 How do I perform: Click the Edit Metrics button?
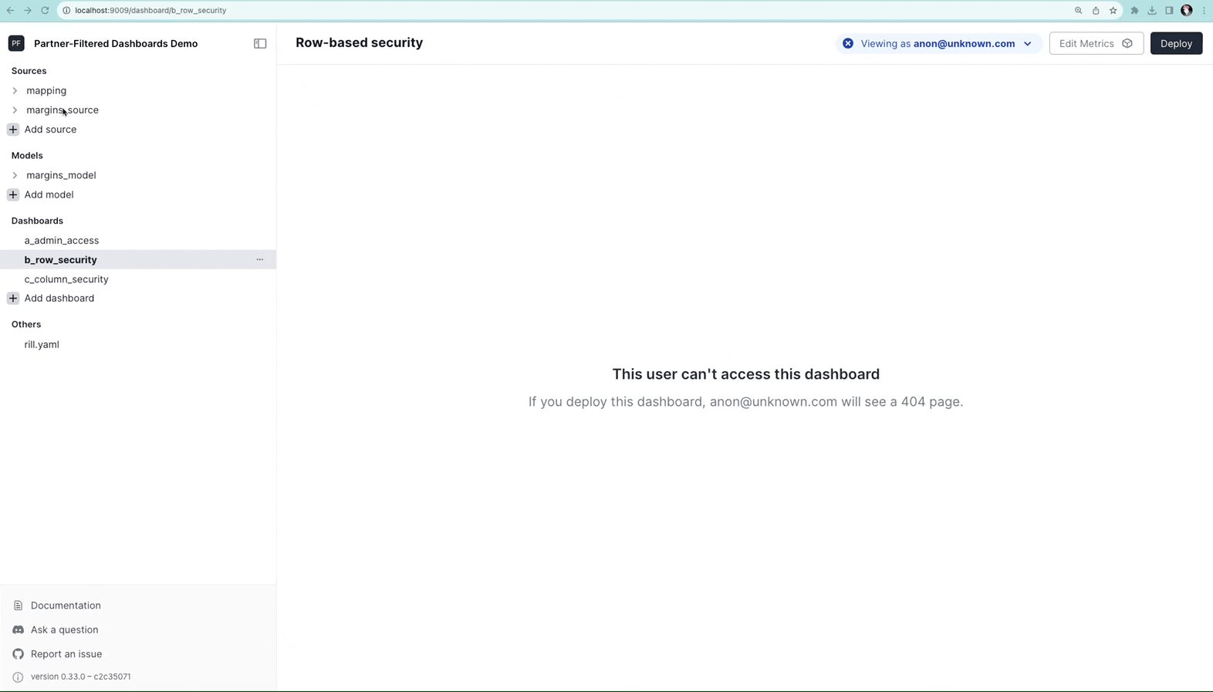click(1096, 44)
